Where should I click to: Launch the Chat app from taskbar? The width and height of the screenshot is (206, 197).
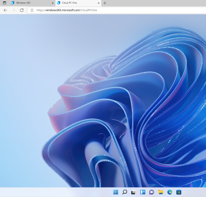point(152,192)
